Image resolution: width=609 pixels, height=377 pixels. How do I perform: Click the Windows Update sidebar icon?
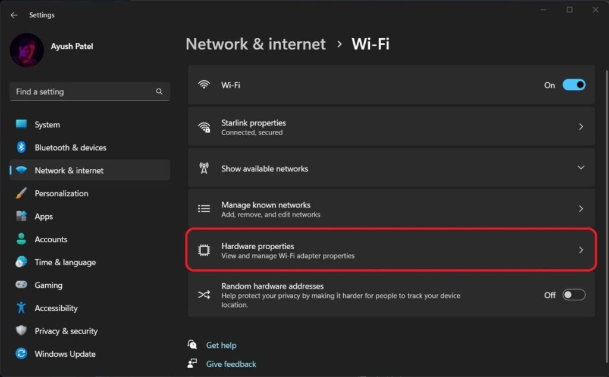[x=21, y=353]
